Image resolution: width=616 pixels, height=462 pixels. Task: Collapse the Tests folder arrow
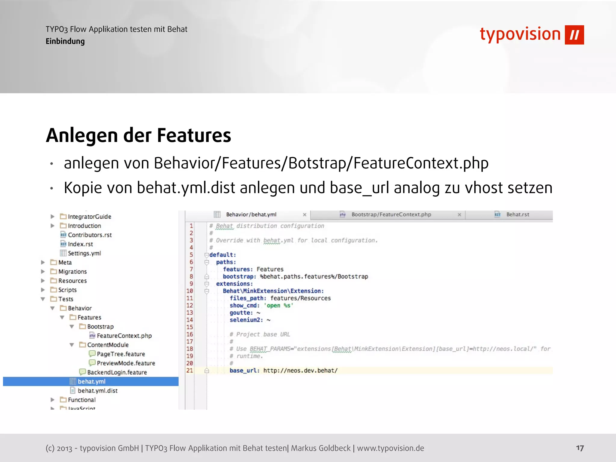[43, 299]
